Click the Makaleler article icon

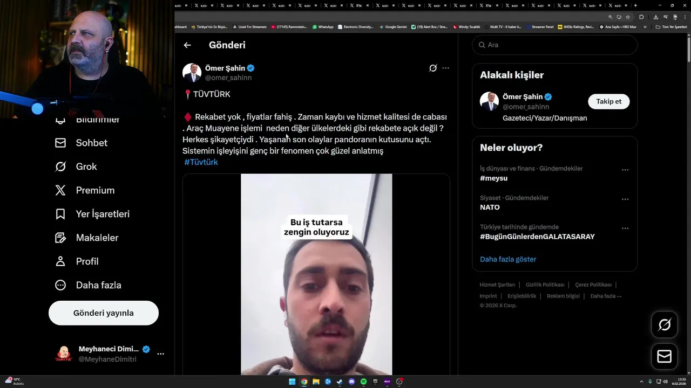coord(60,238)
